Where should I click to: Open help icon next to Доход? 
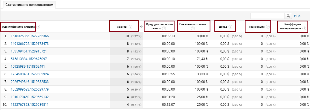[x=230, y=27]
